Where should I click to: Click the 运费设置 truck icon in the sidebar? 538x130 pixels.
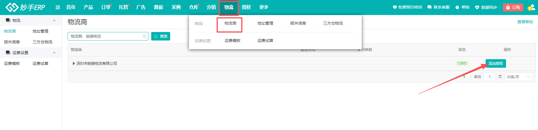point(8,53)
